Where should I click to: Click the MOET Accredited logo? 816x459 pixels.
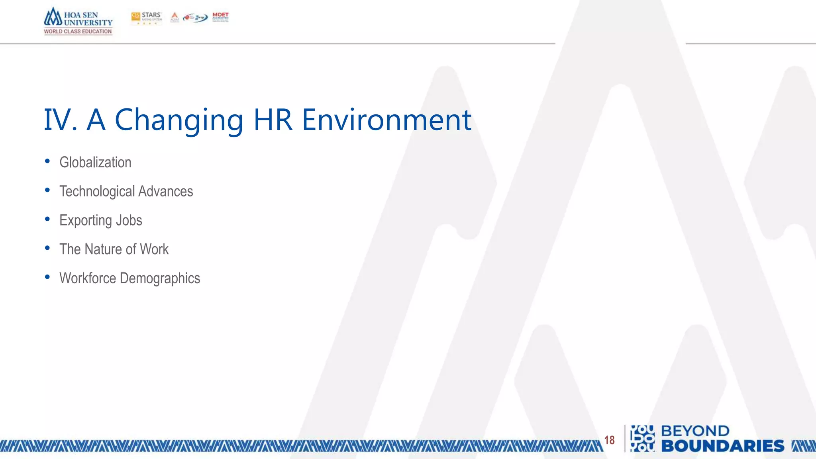point(220,17)
